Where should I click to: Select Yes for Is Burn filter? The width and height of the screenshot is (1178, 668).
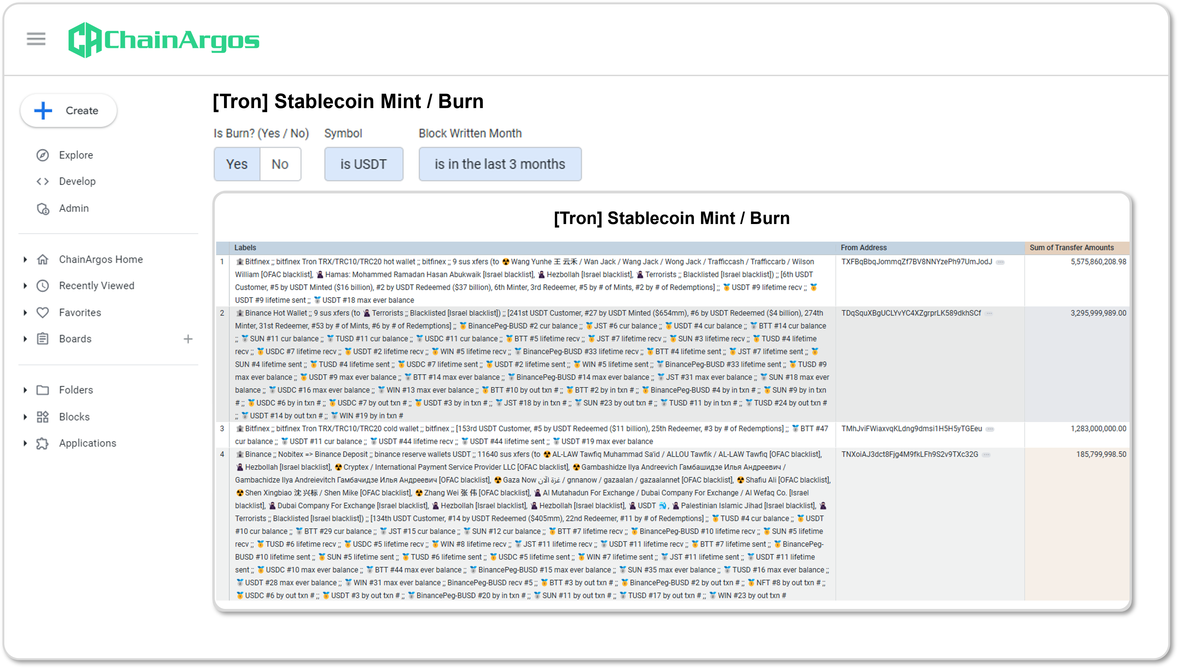pos(237,164)
